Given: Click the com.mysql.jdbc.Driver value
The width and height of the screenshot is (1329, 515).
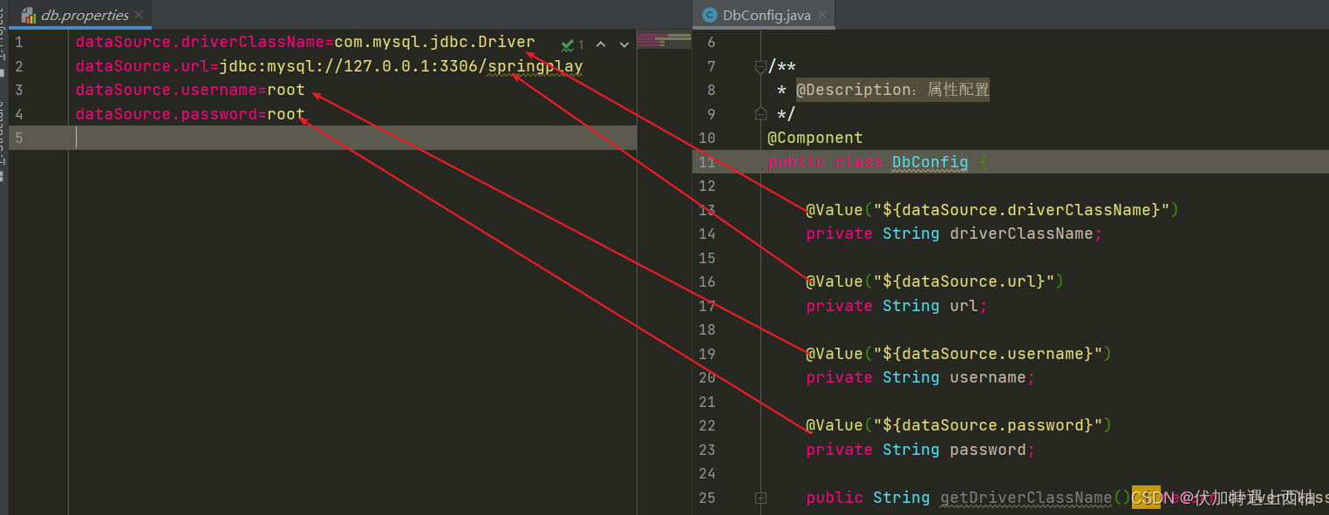Looking at the screenshot, I should pos(435,42).
